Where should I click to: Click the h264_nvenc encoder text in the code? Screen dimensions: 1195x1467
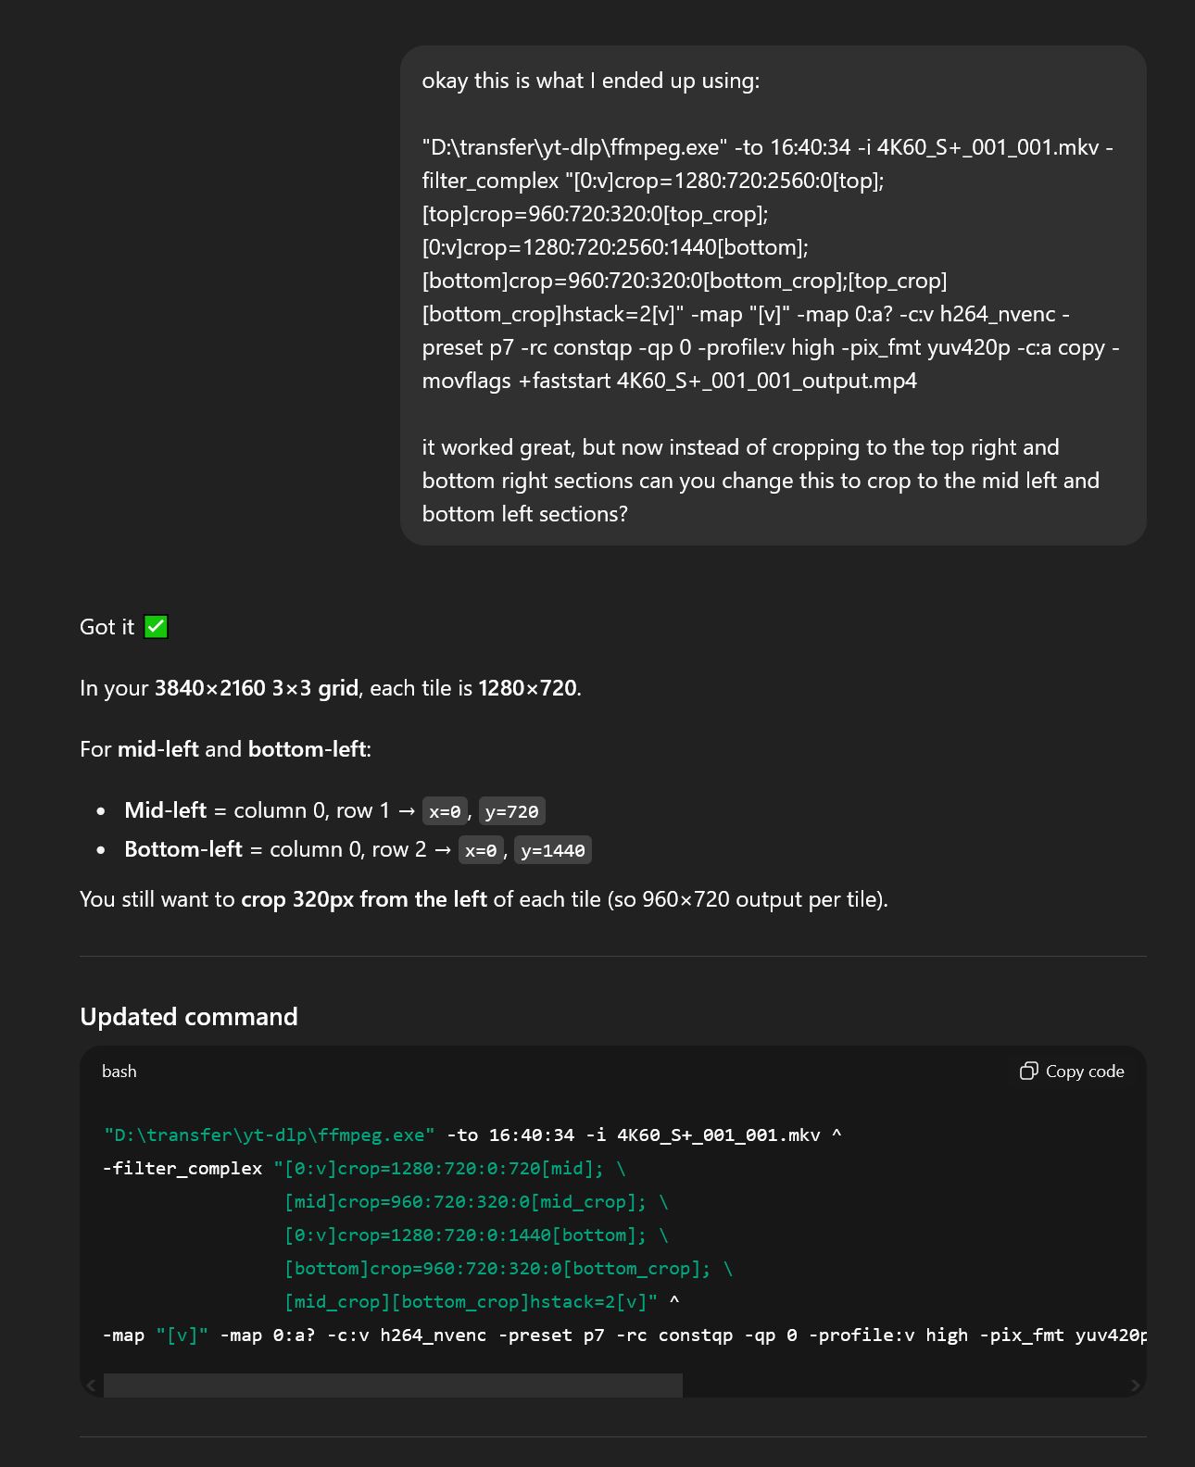point(433,1335)
